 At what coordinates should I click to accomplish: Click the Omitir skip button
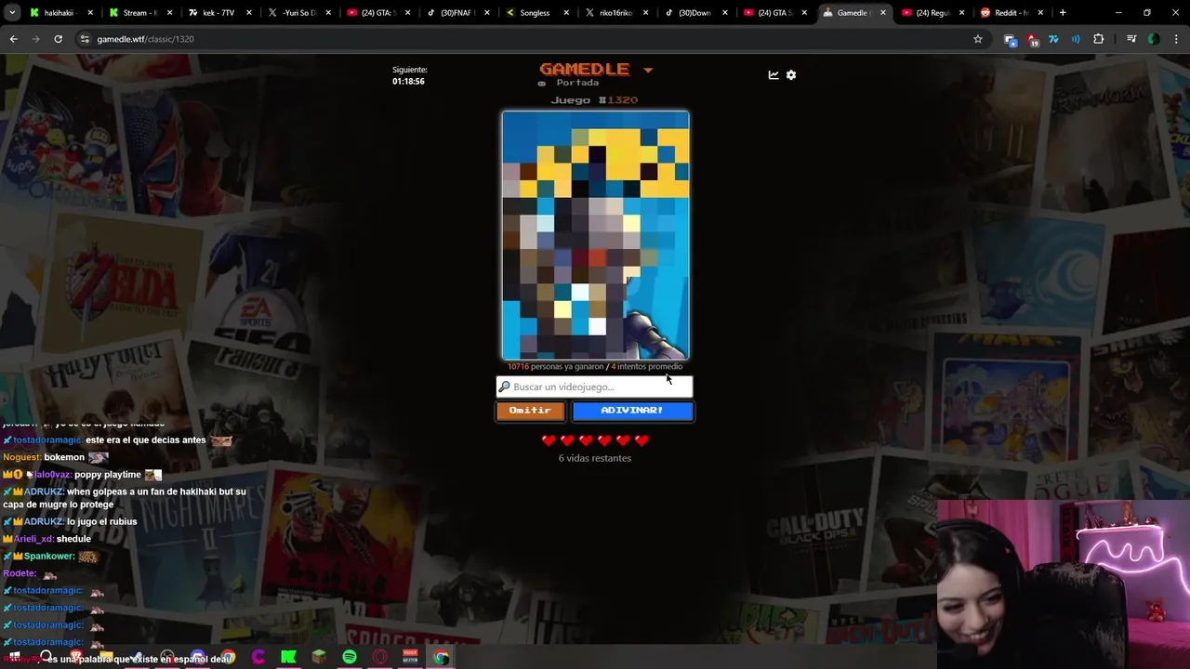pos(530,411)
